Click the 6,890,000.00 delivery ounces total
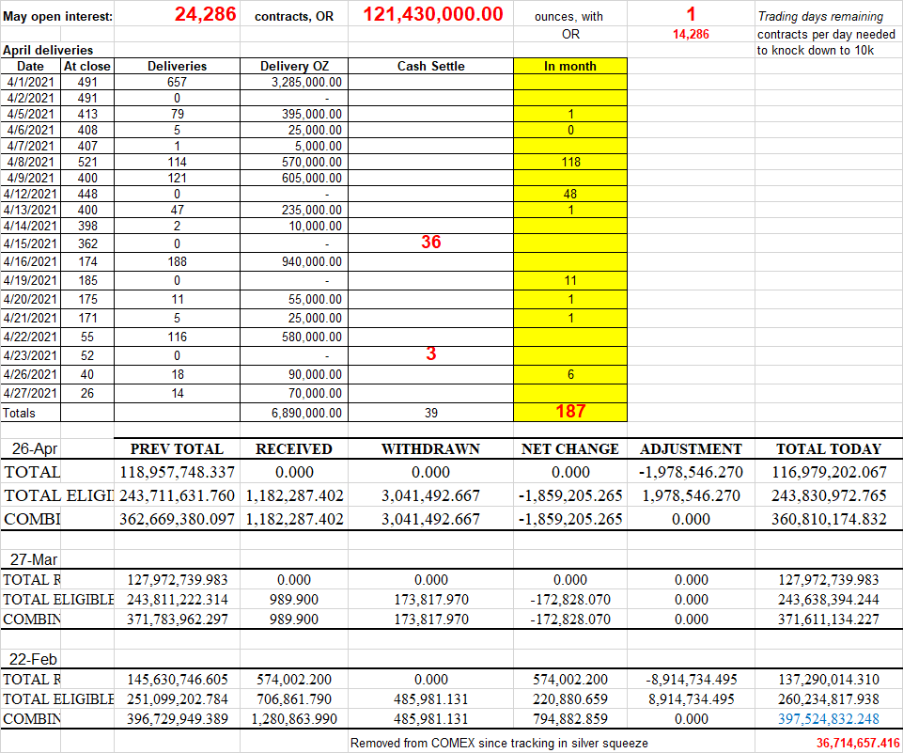 pos(305,413)
